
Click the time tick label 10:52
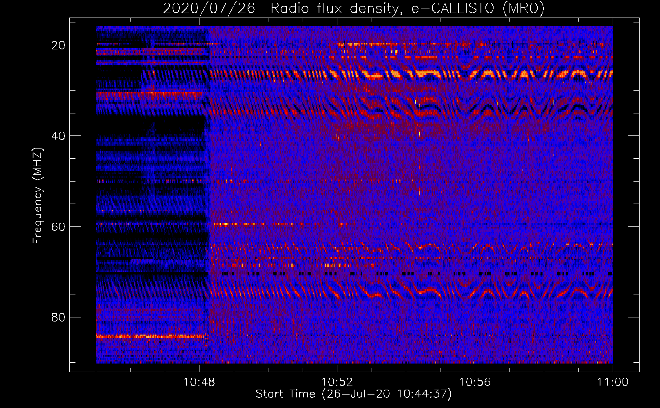pos(337,382)
